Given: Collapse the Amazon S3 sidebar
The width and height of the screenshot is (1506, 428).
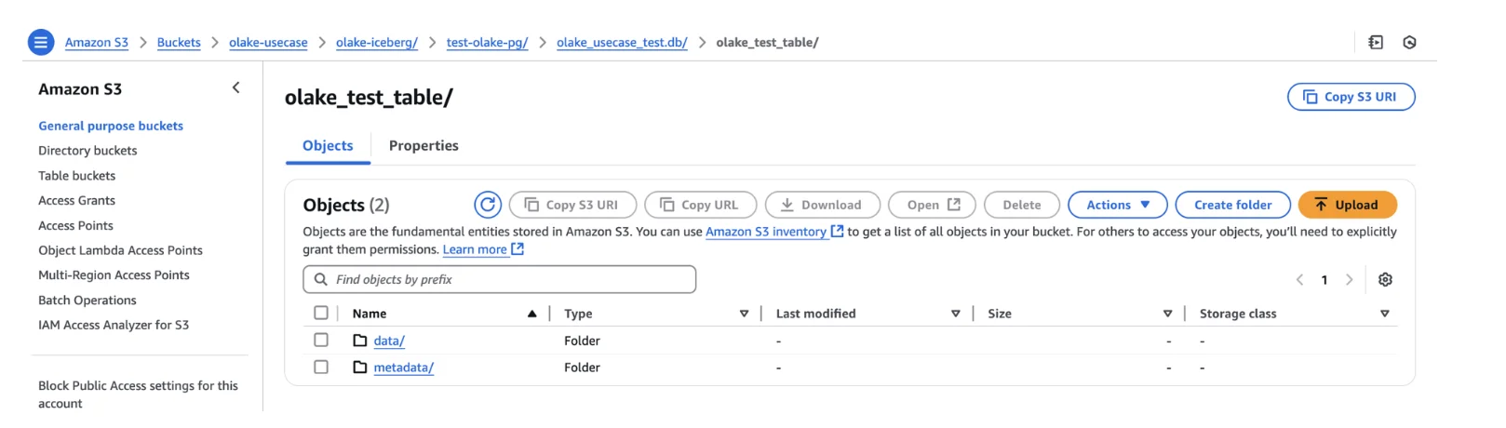Looking at the screenshot, I should (235, 87).
